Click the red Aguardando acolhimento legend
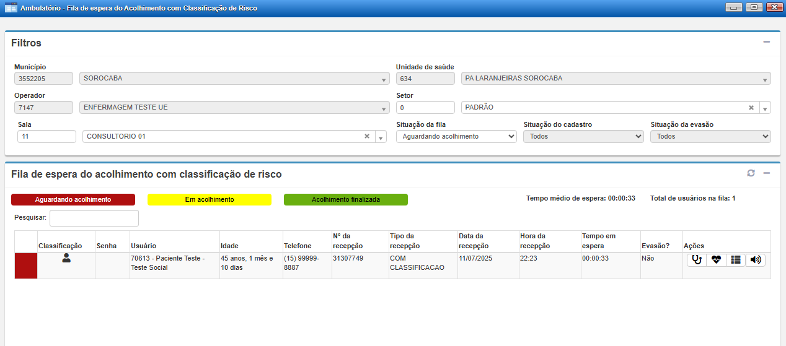 click(x=73, y=199)
